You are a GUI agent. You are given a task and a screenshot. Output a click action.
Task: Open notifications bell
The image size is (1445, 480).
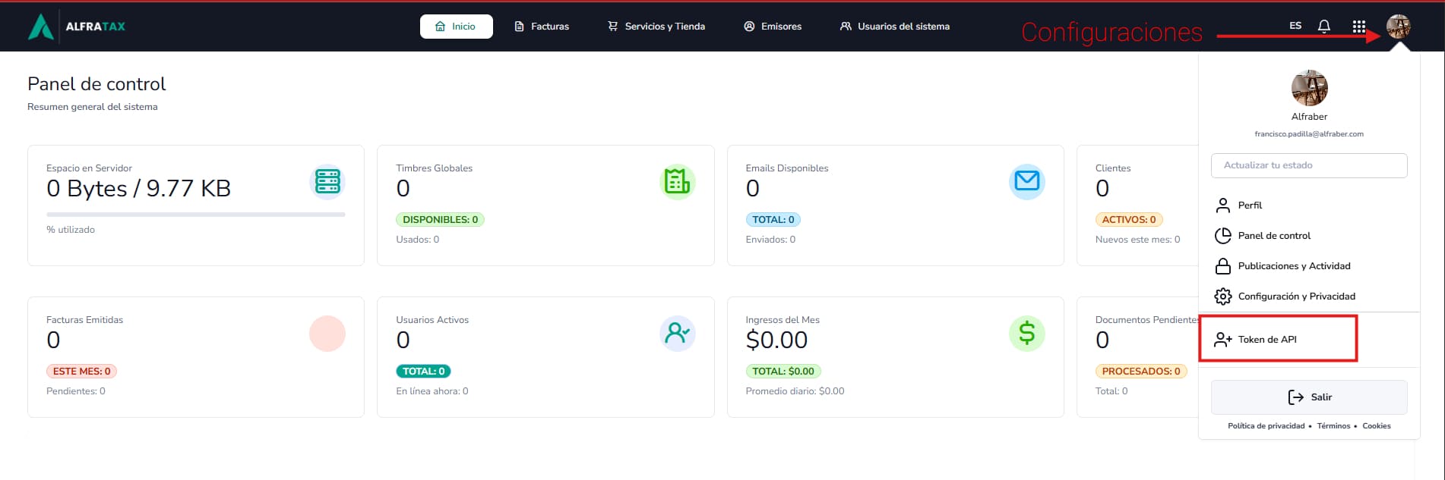(x=1324, y=27)
